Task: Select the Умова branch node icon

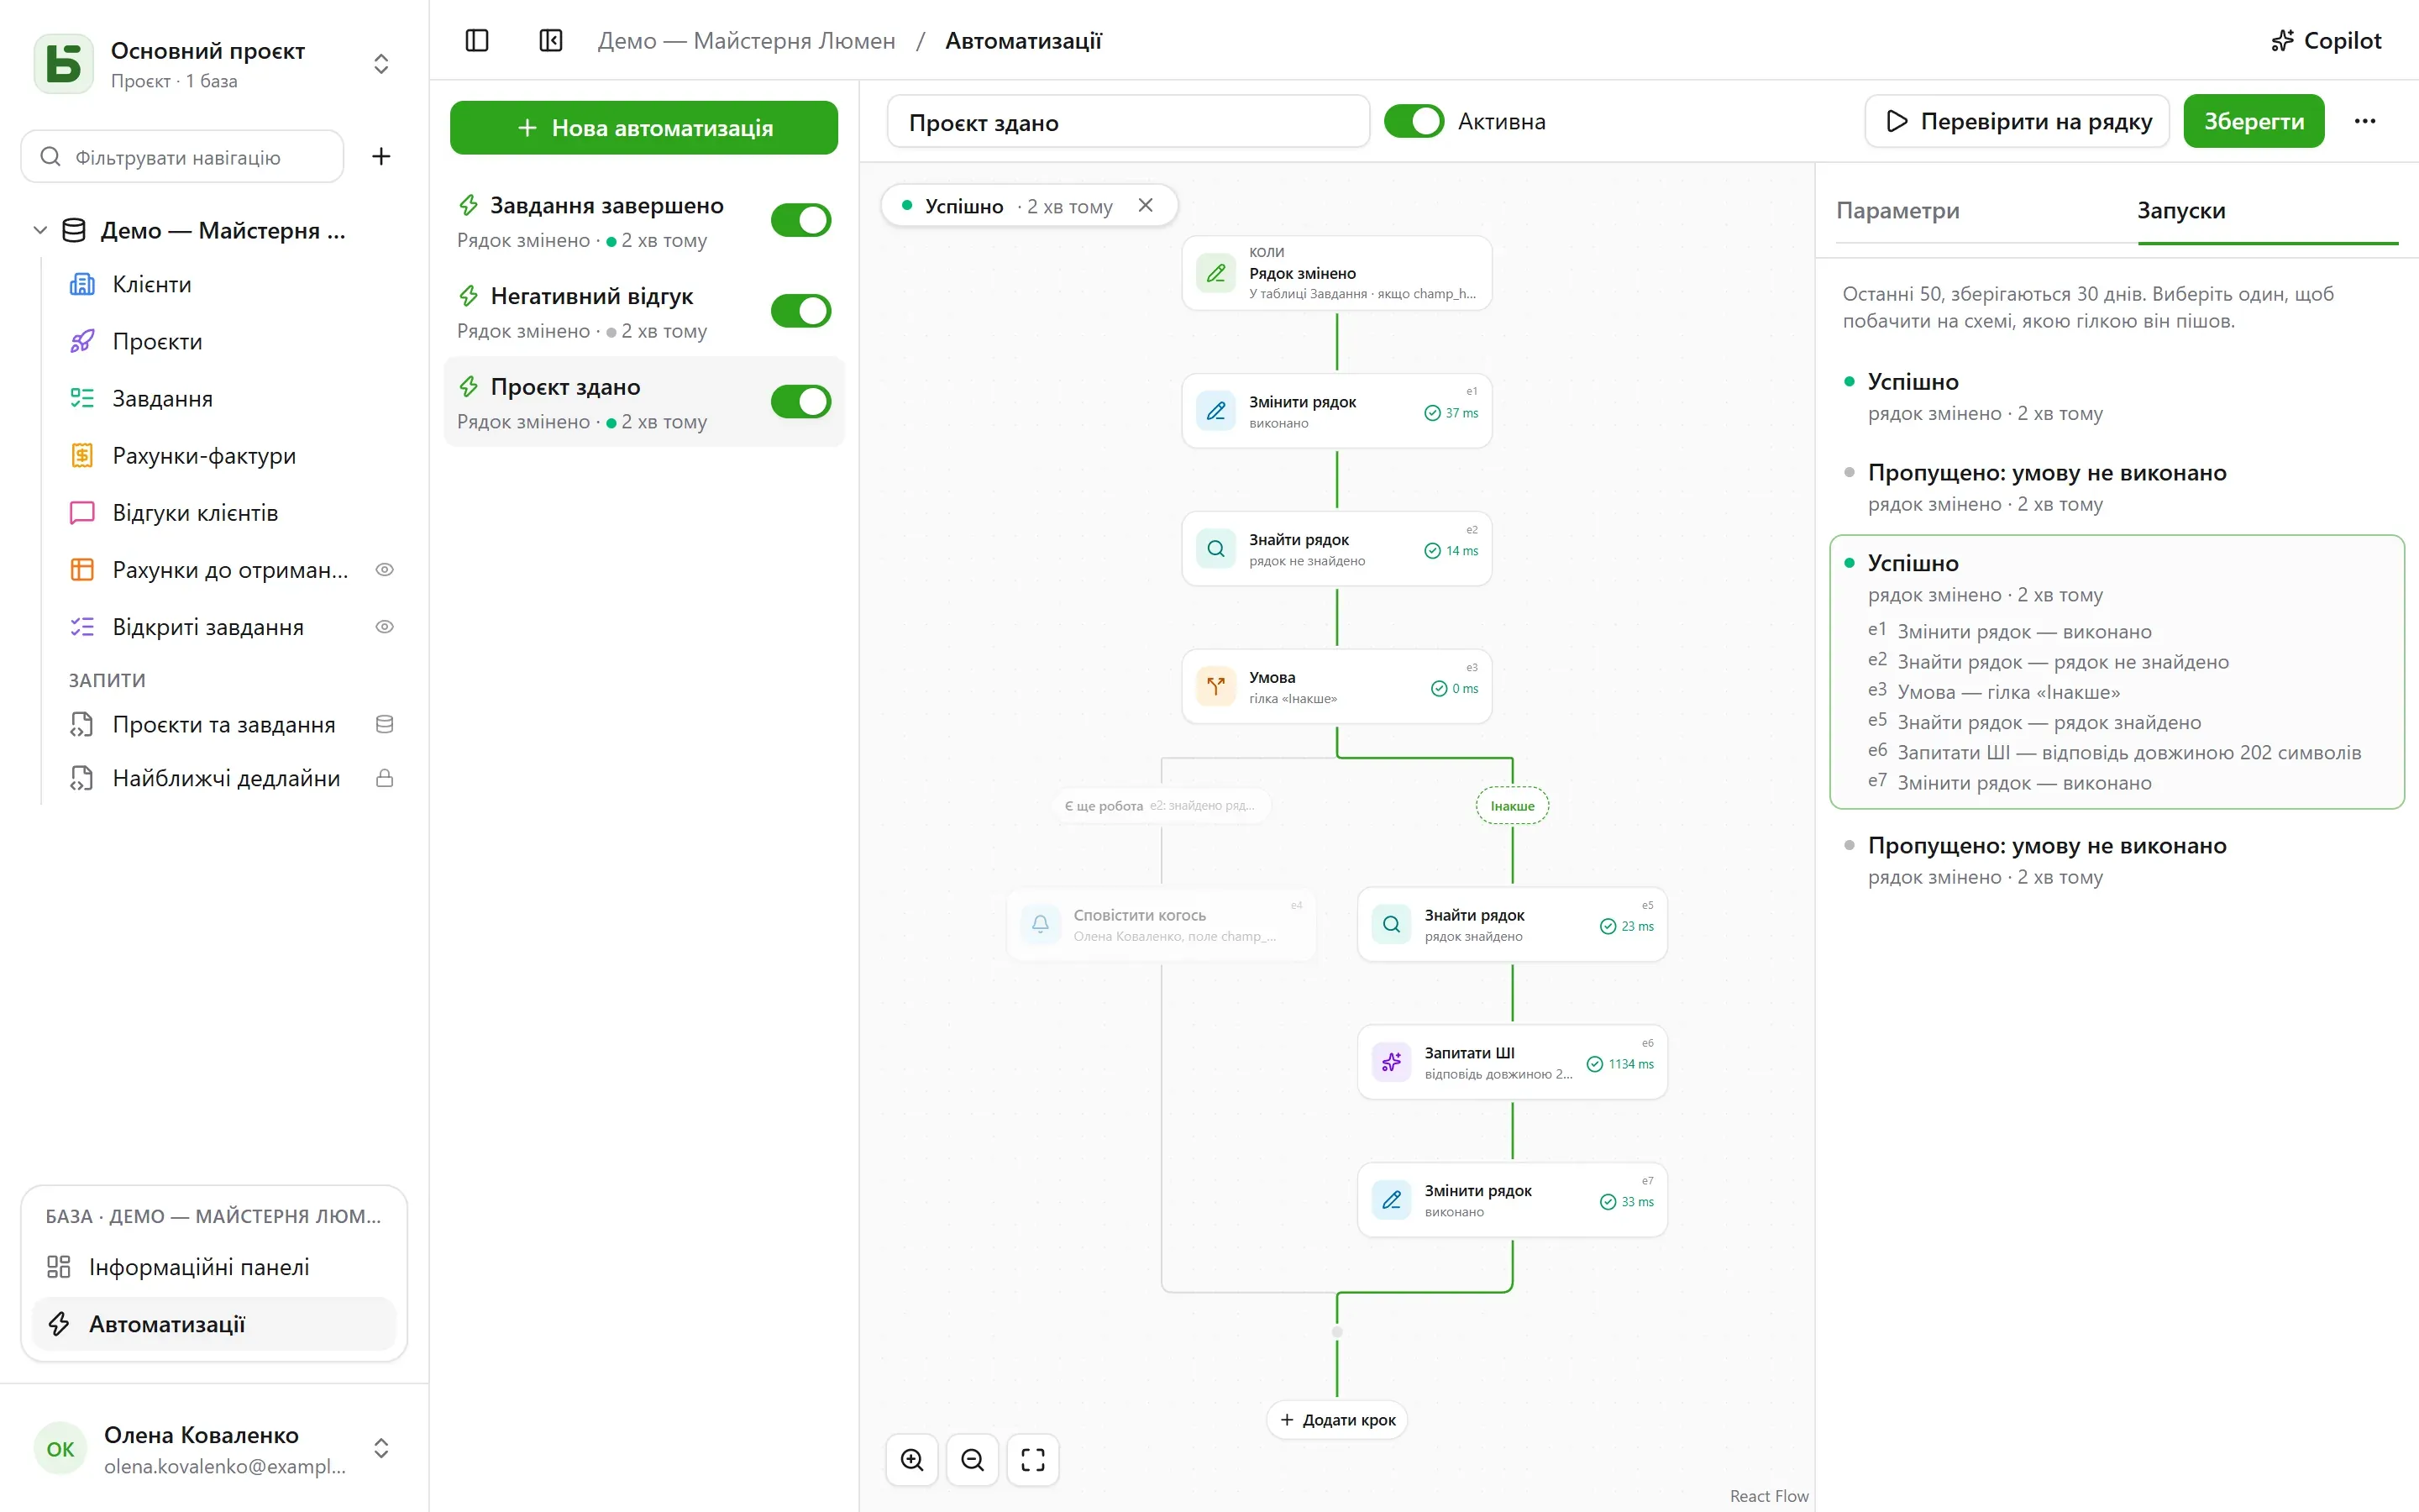Action: point(1215,686)
